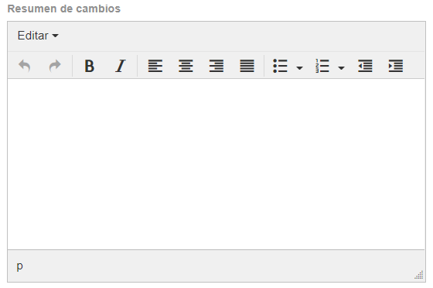
Task: Align text to the left
Action: pos(155,66)
